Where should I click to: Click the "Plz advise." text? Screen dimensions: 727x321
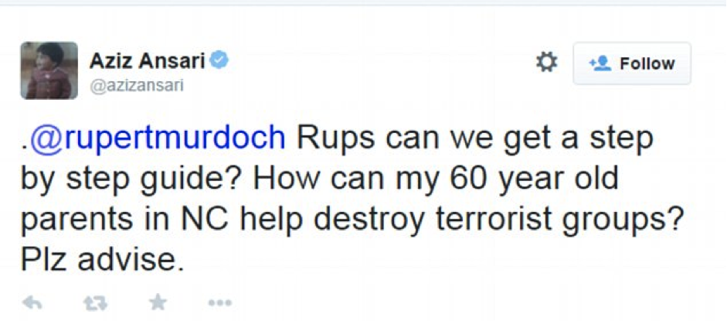coord(104,260)
